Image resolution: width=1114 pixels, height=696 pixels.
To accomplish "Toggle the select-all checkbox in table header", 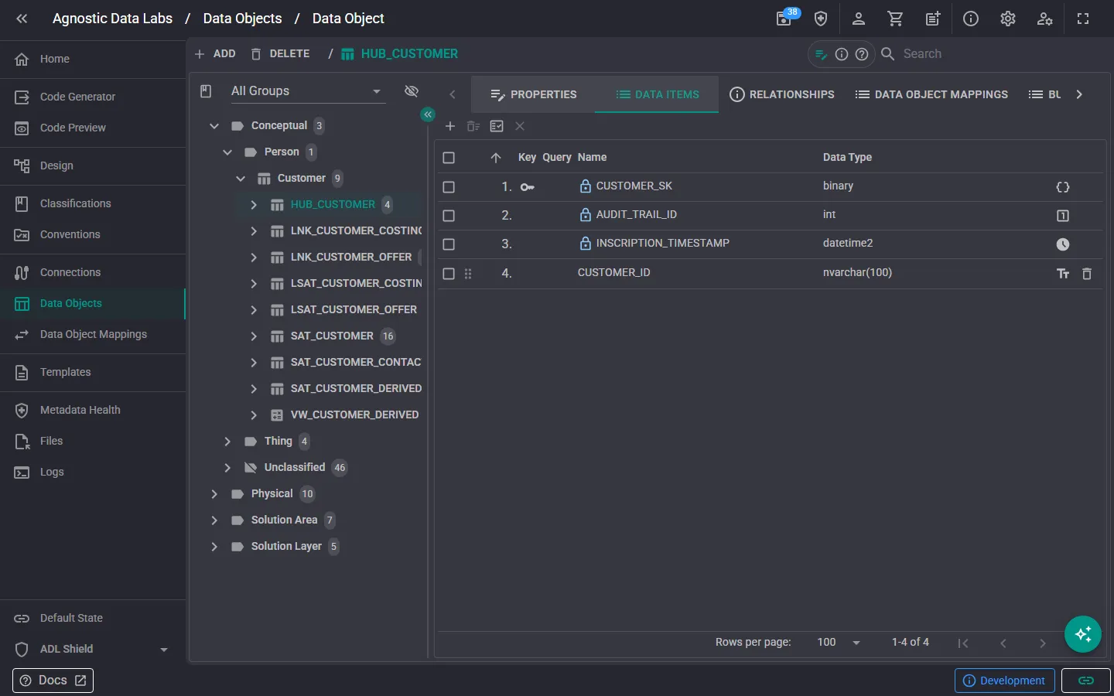I will [449, 158].
